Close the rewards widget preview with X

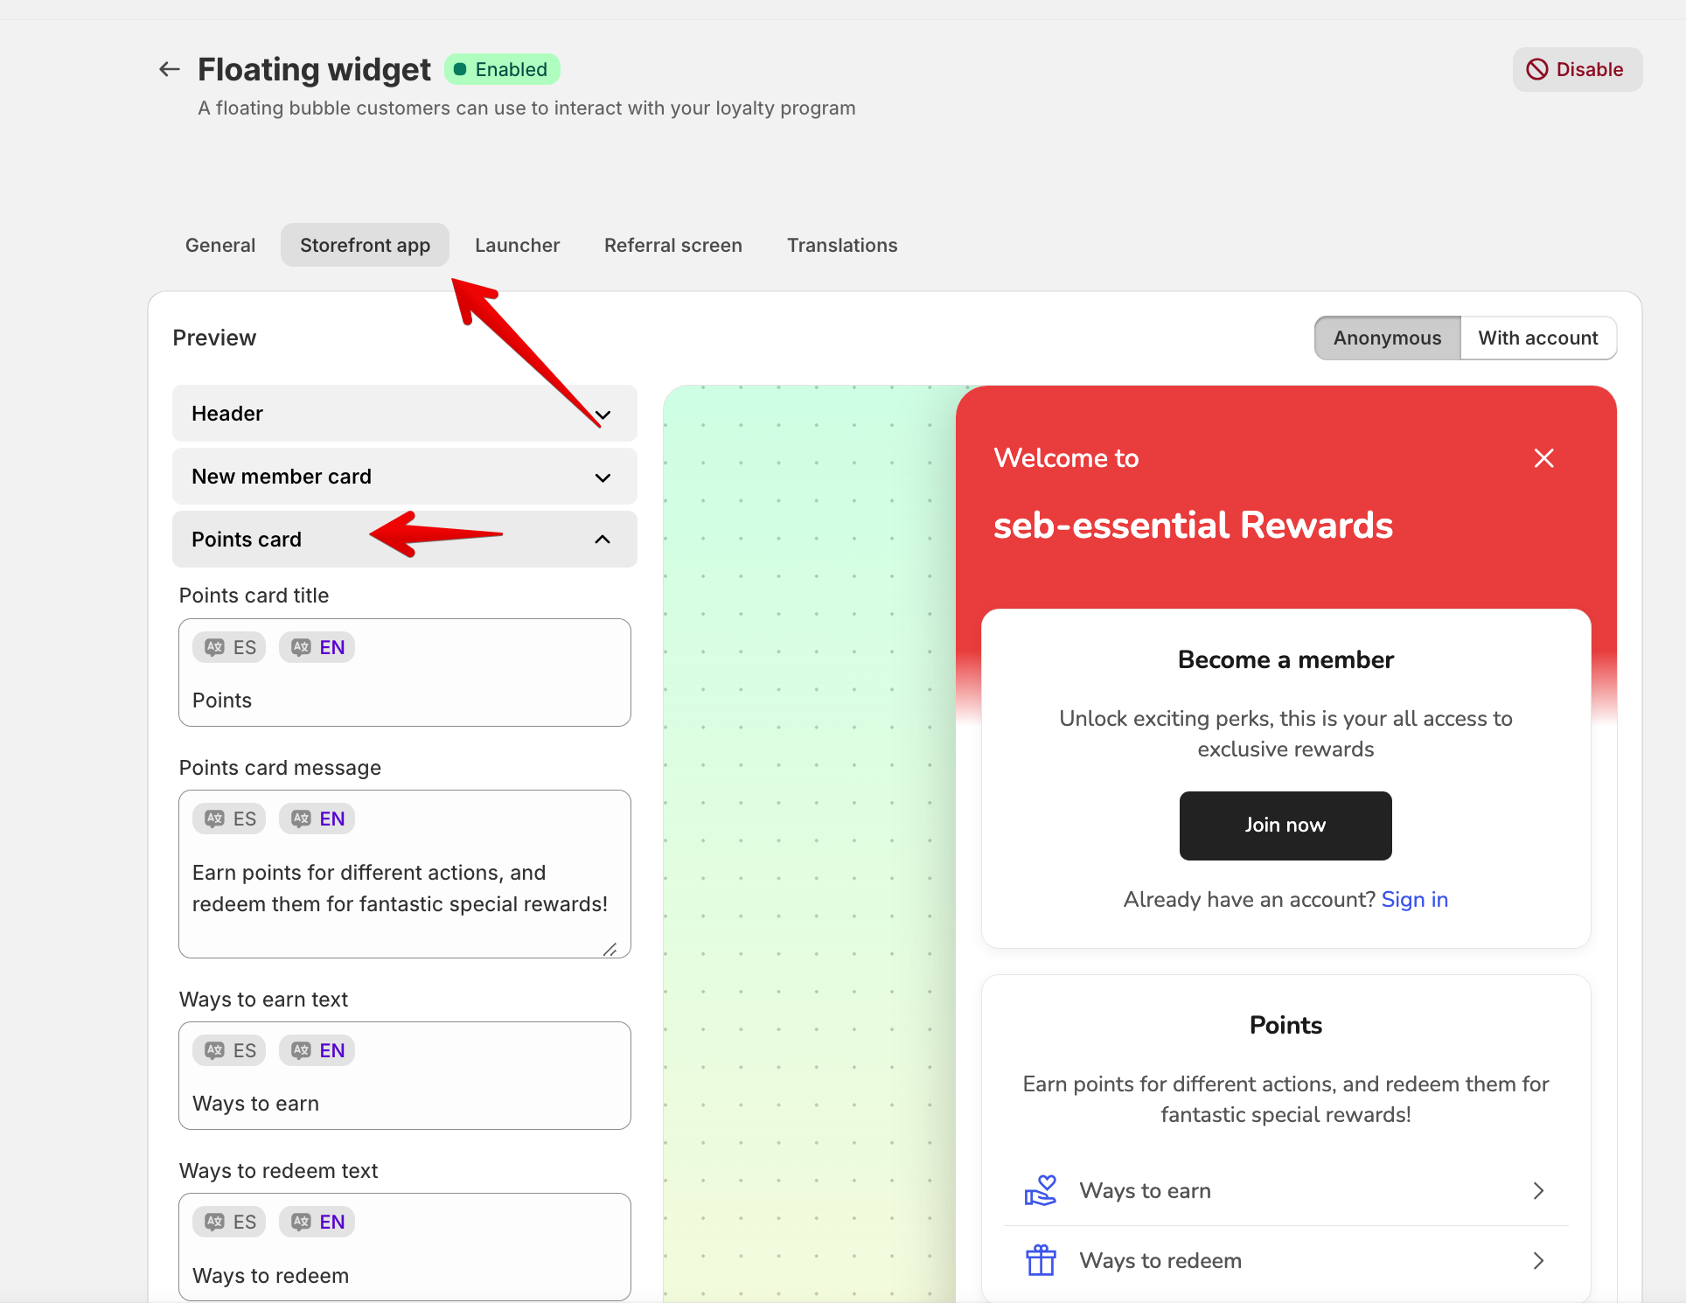tap(1544, 458)
